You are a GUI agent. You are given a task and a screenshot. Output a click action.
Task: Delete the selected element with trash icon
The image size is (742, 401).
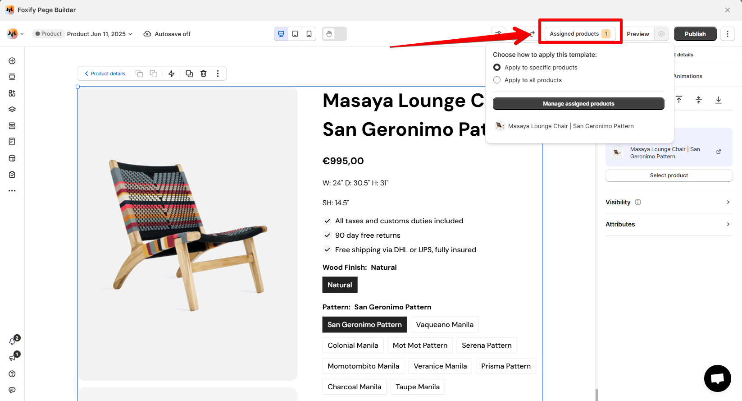click(x=204, y=74)
